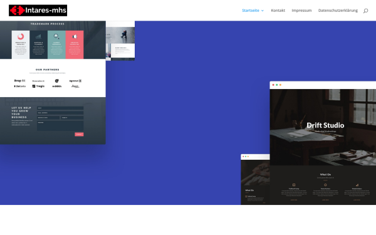Screen dimensions: 376x235
Task: Click the pink submit button in mockup
Action: coord(79,134)
